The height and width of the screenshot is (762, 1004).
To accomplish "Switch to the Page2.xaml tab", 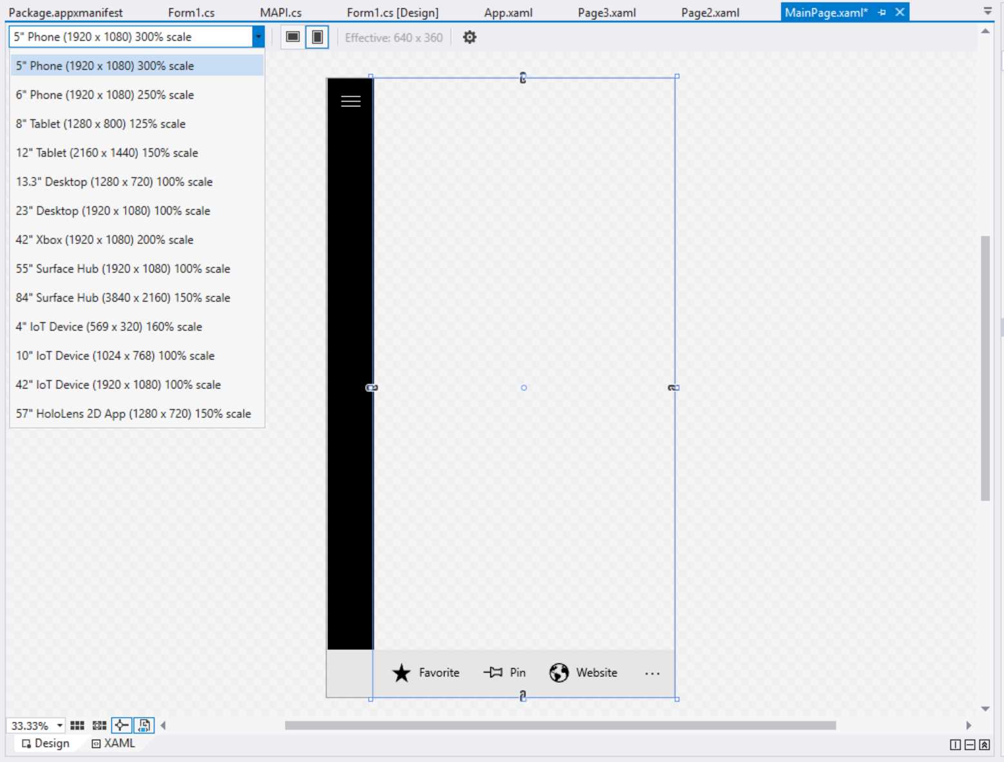I will point(710,12).
